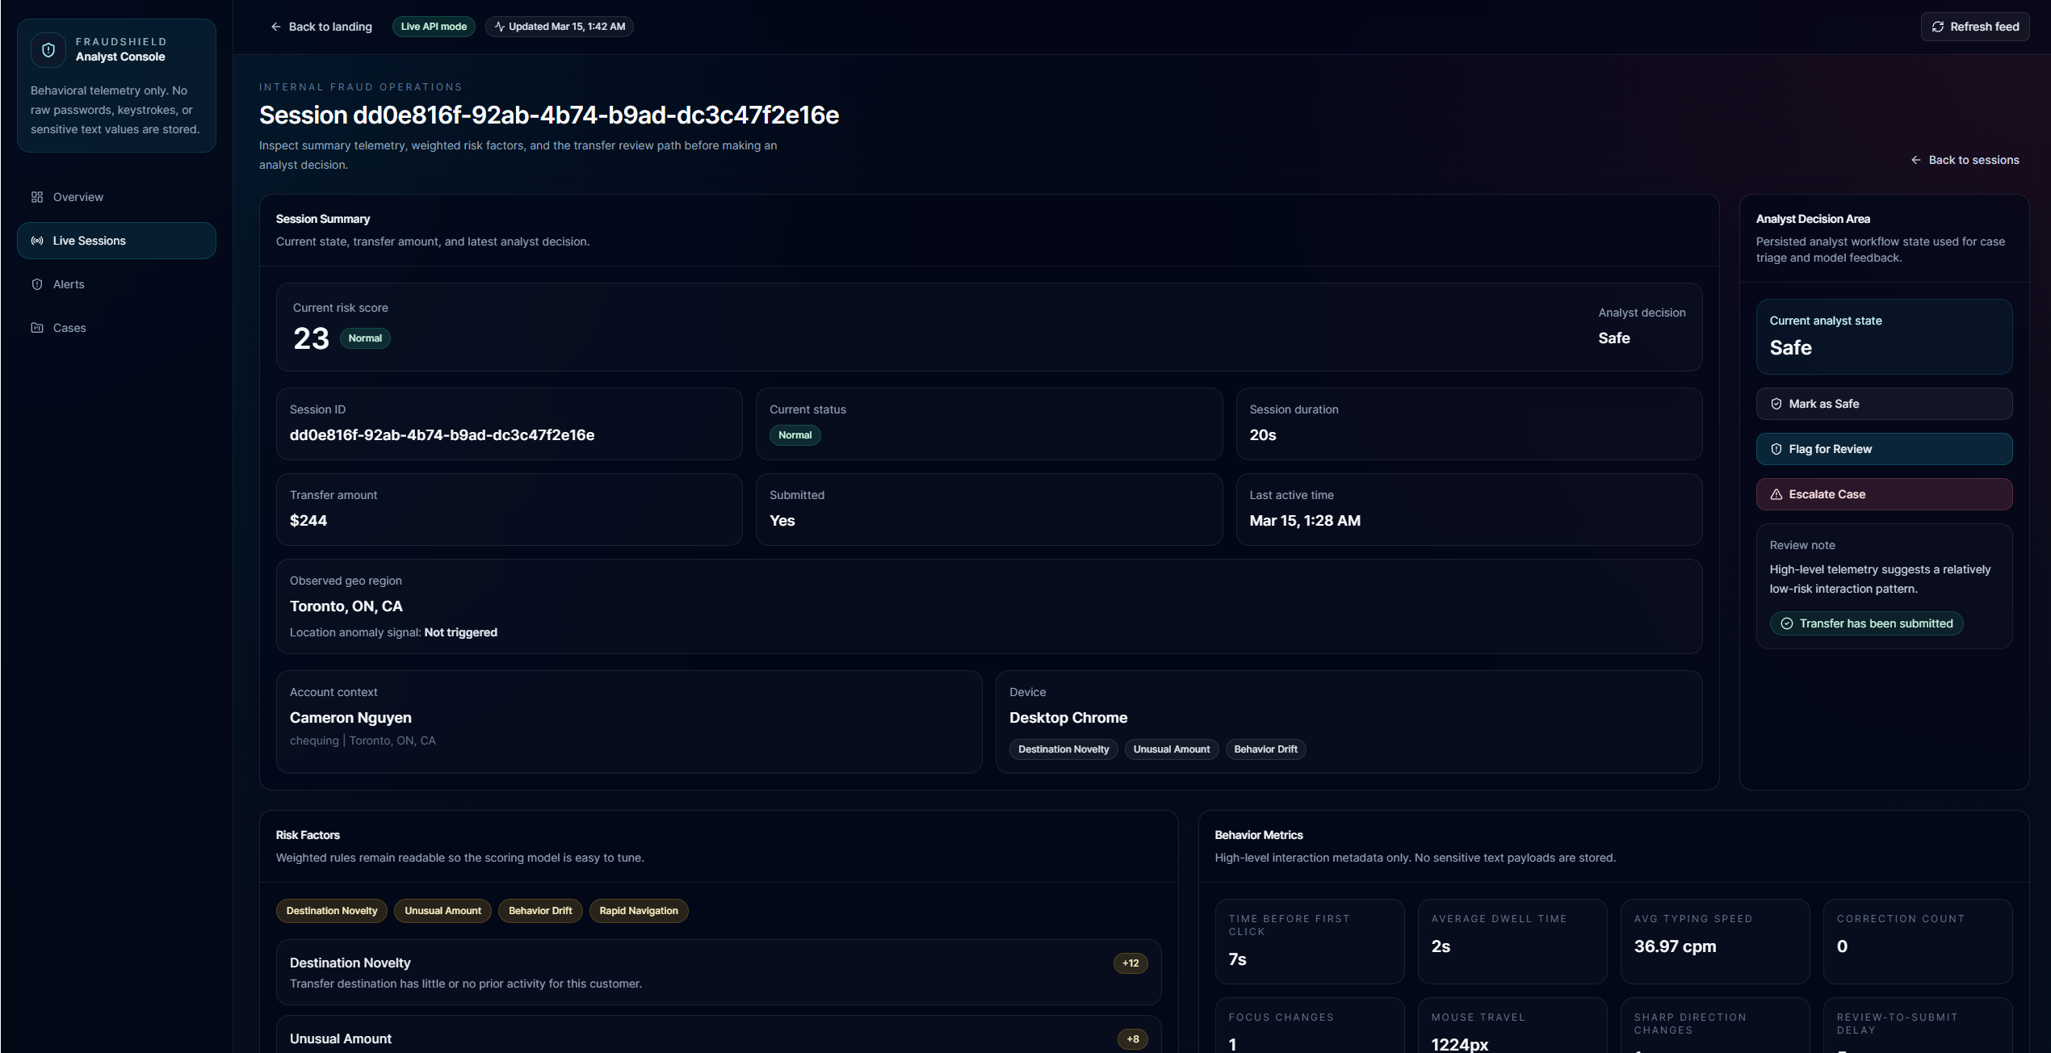The height and width of the screenshot is (1053, 2051).
Task: Click the Live Sessions broadcast icon
Action: point(37,241)
